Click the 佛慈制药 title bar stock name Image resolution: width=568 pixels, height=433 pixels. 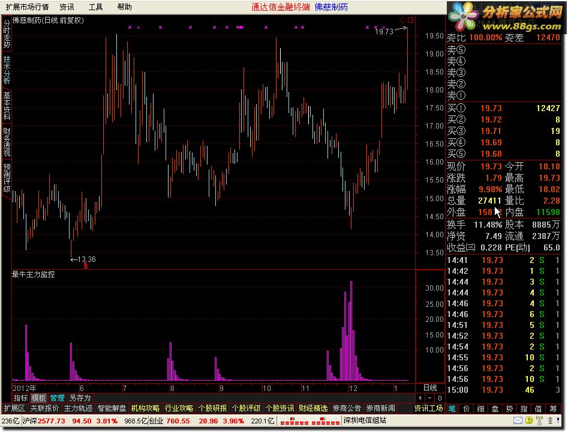(x=331, y=7)
